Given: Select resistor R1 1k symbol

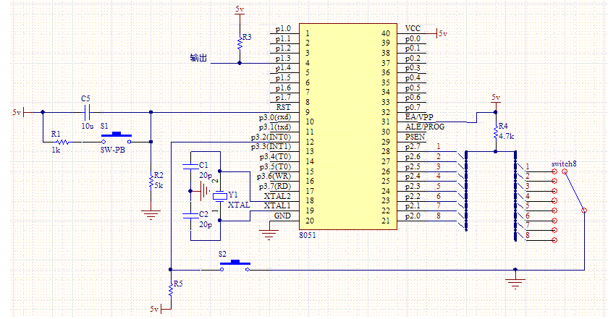Looking at the screenshot, I should 63,142.
